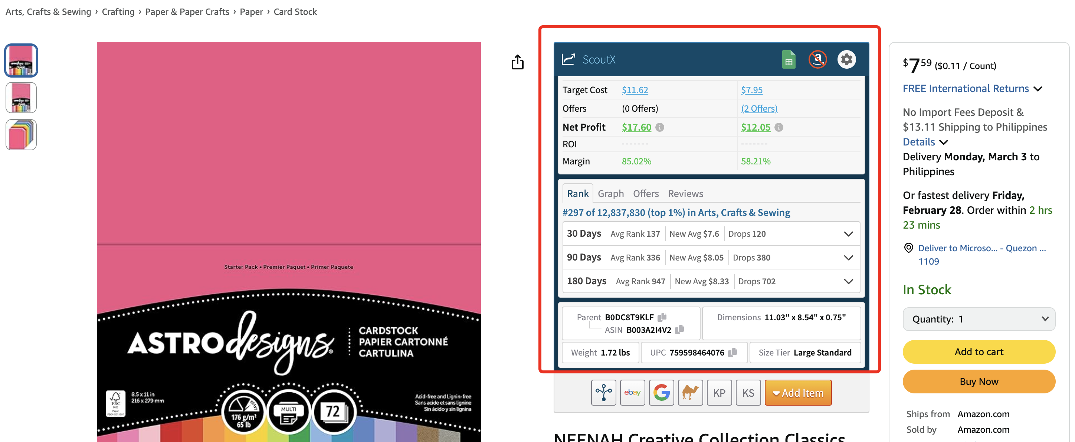Click the $11.62 target cost link
This screenshot has height=442, width=1075.
[x=635, y=90]
